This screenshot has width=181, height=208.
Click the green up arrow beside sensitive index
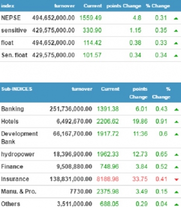[176, 31]
